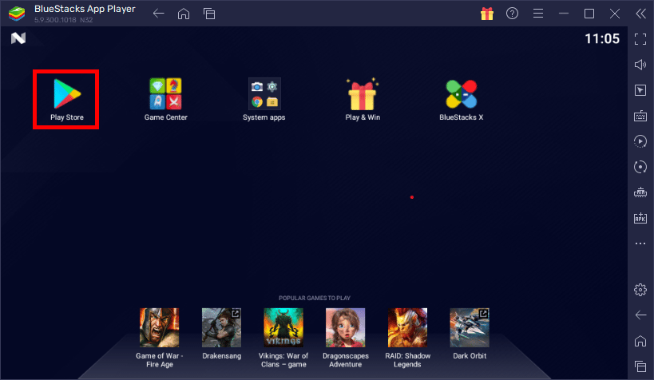
Task: Show more sidebar tools via three dots
Action: [x=640, y=243]
